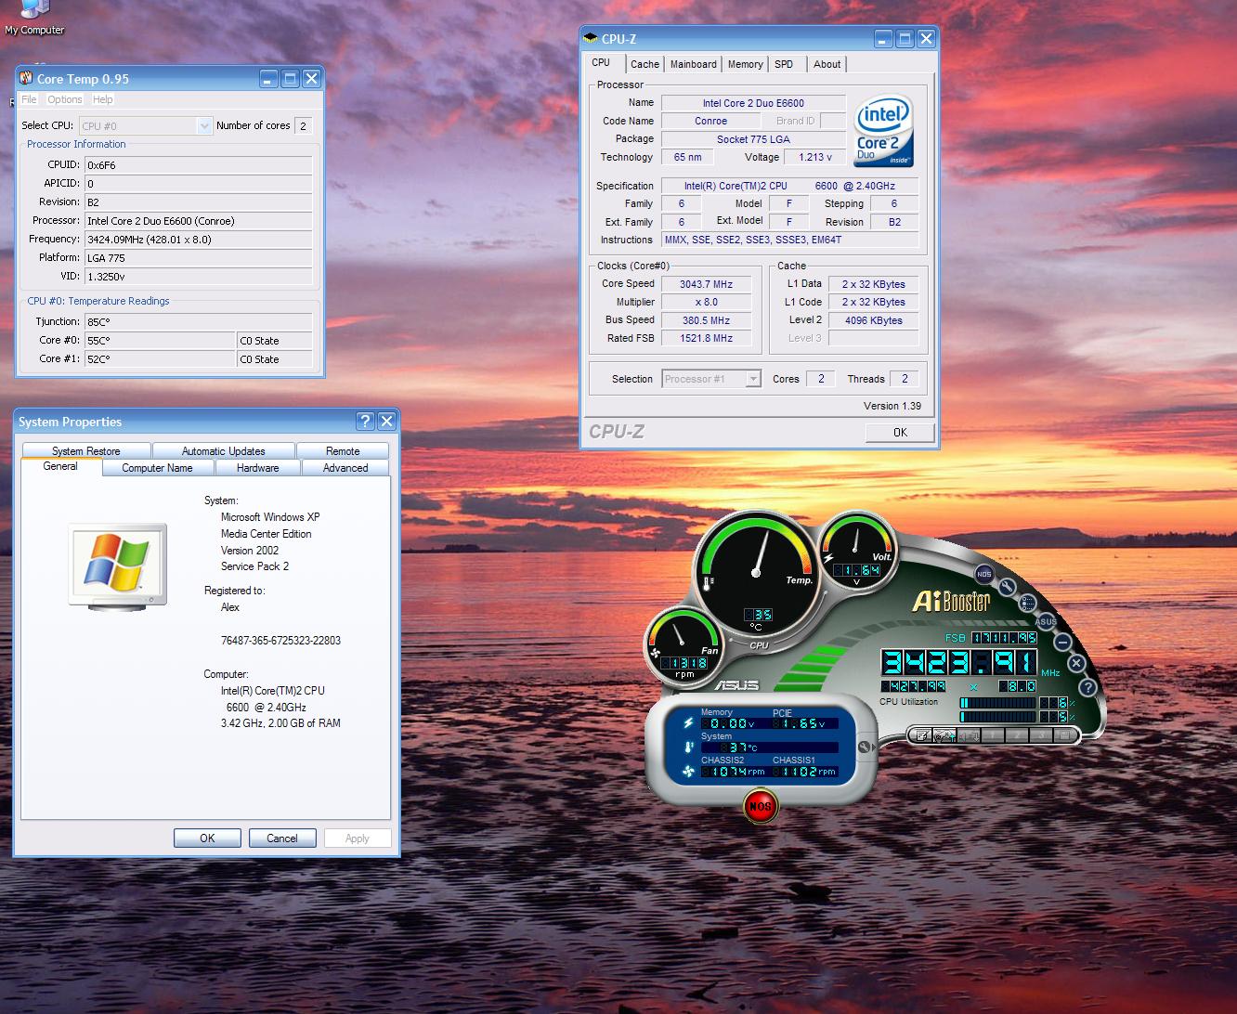
Task: Switch to SPD tab in CPU-Z
Action: [785, 64]
